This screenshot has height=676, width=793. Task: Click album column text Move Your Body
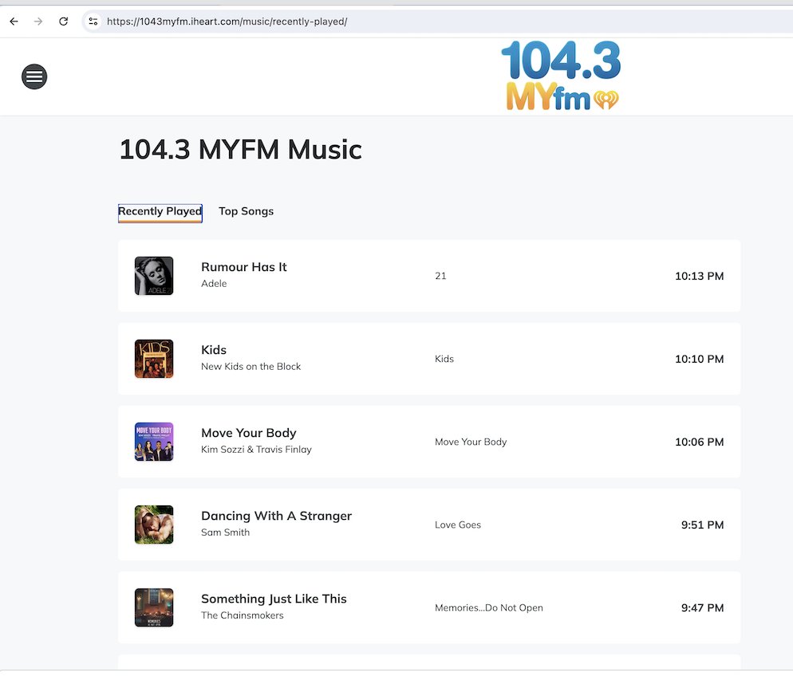(x=471, y=442)
